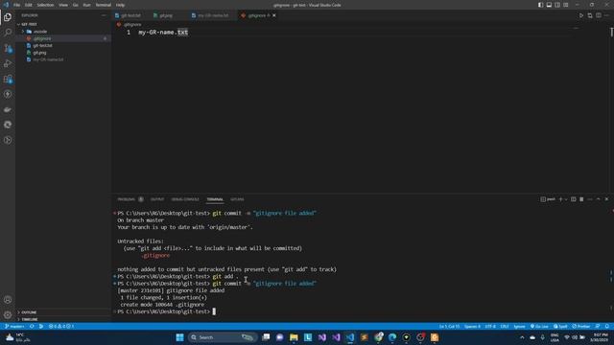This screenshot has height=345, width=614.
Task: Toggle primary sidebar layout icon
Action: (x=540, y=5)
